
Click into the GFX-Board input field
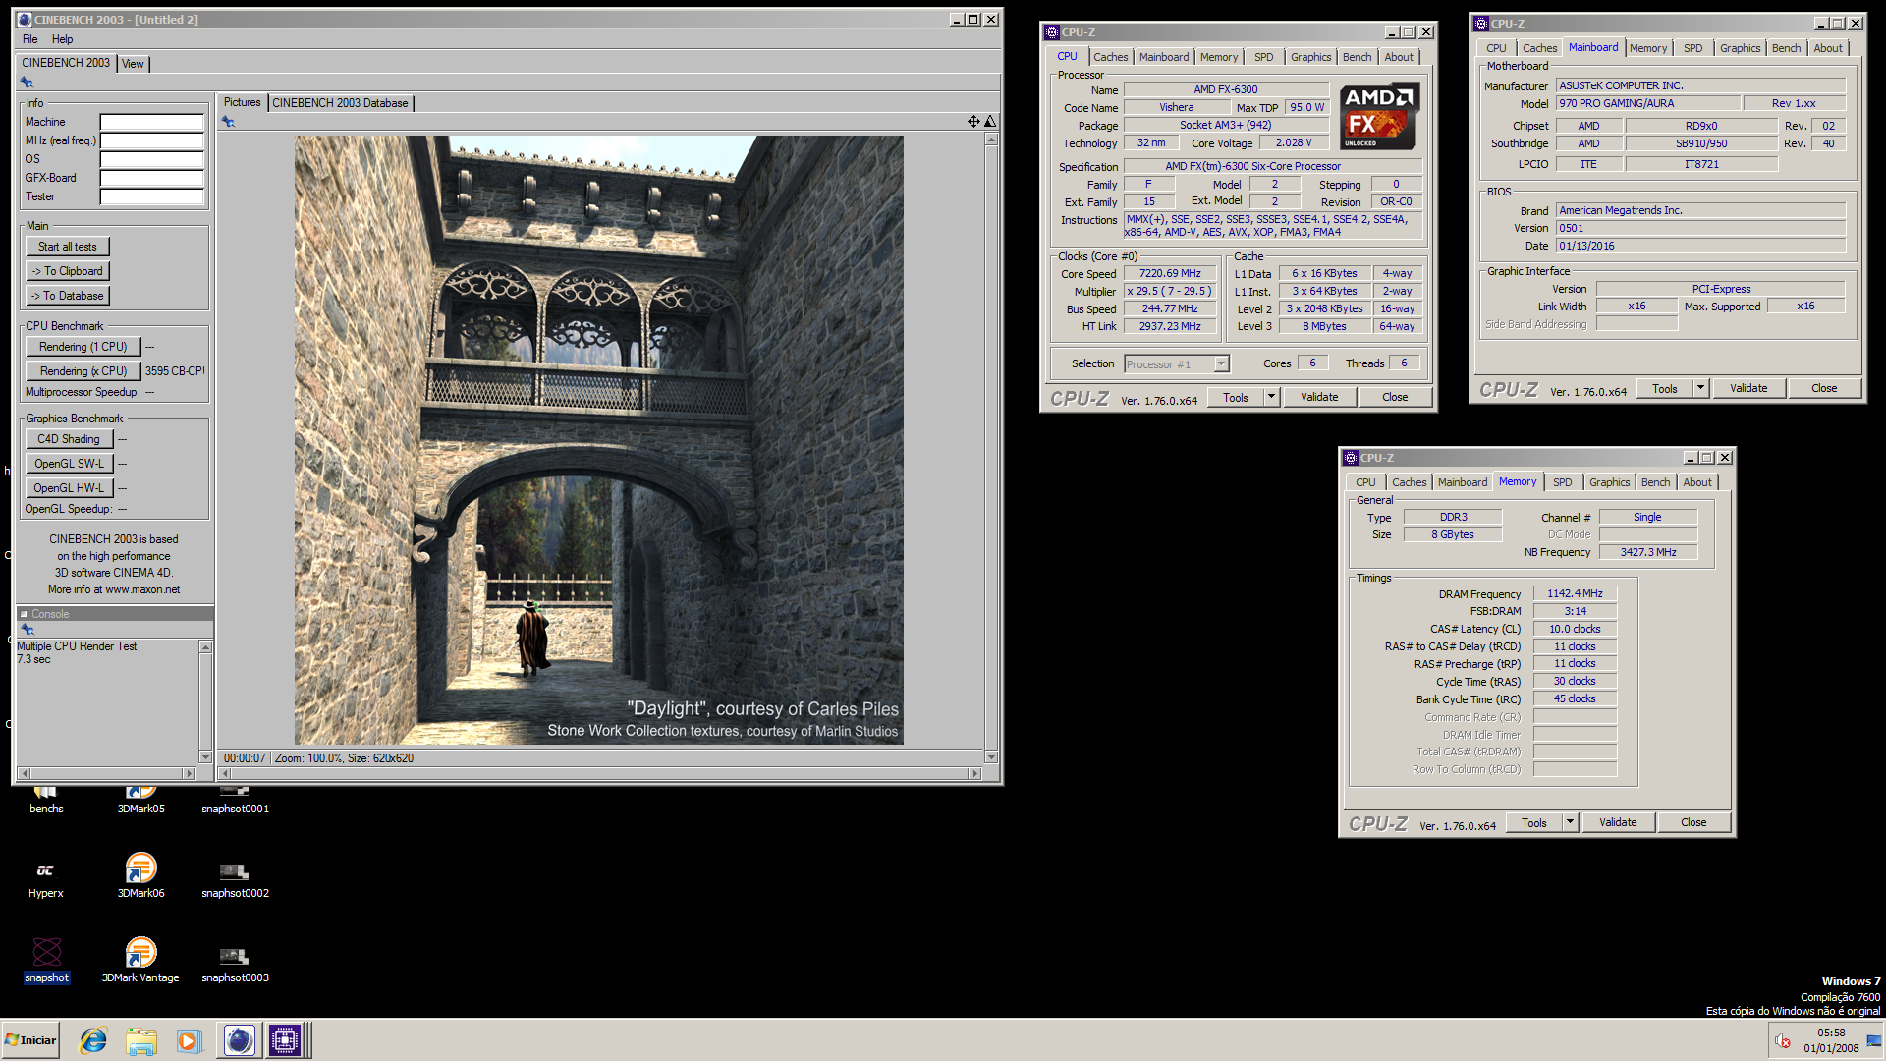pyautogui.click(x=152, y=179)
